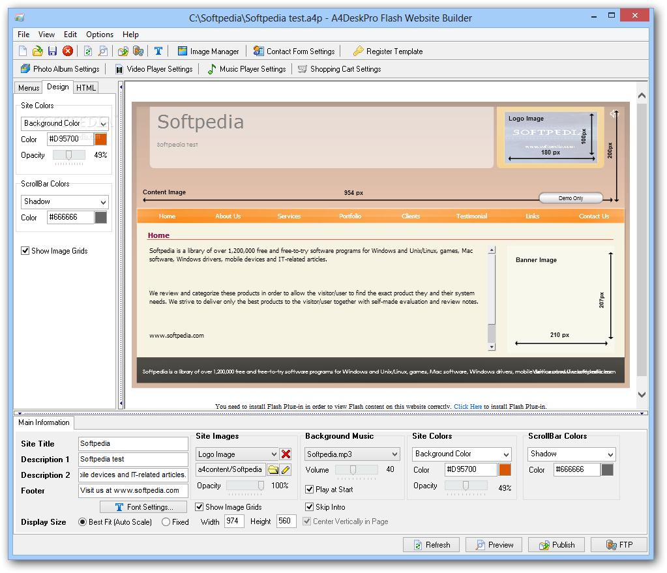
Task: Open Video Player Settings
Action: (155, 69)
